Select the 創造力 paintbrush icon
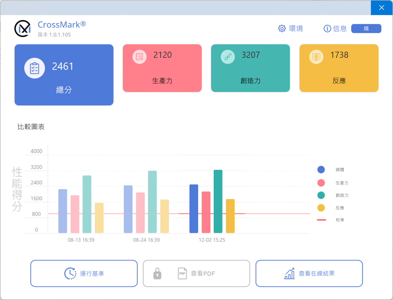Image resolution: width=393 pixels, height=300 pixels. 228,57
